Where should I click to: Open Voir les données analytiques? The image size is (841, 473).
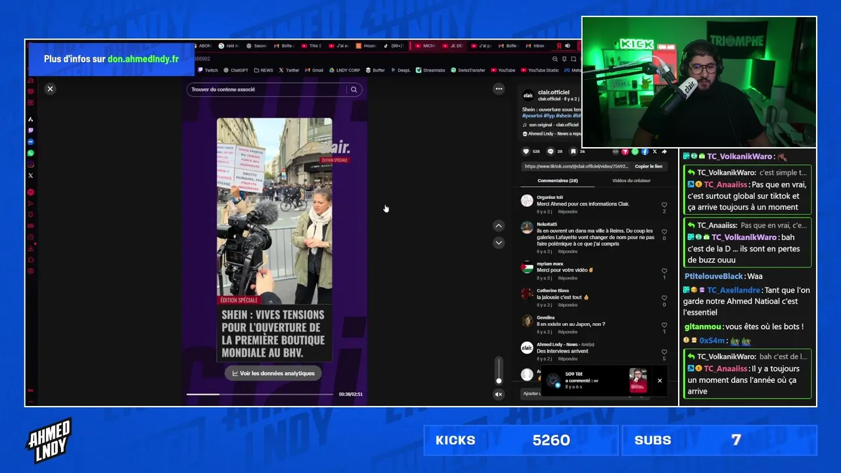click(273, 373)
